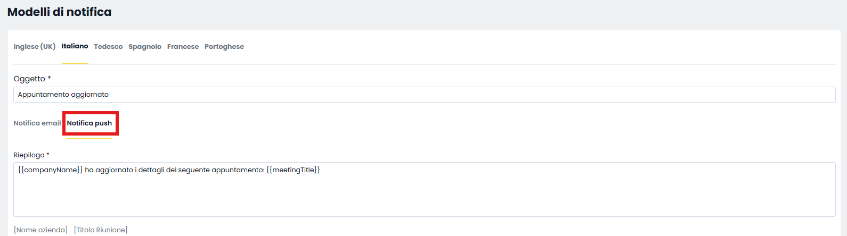Click the Oggetto field label
Viewport: 847px width, 236px height.
tap(29, 79)
